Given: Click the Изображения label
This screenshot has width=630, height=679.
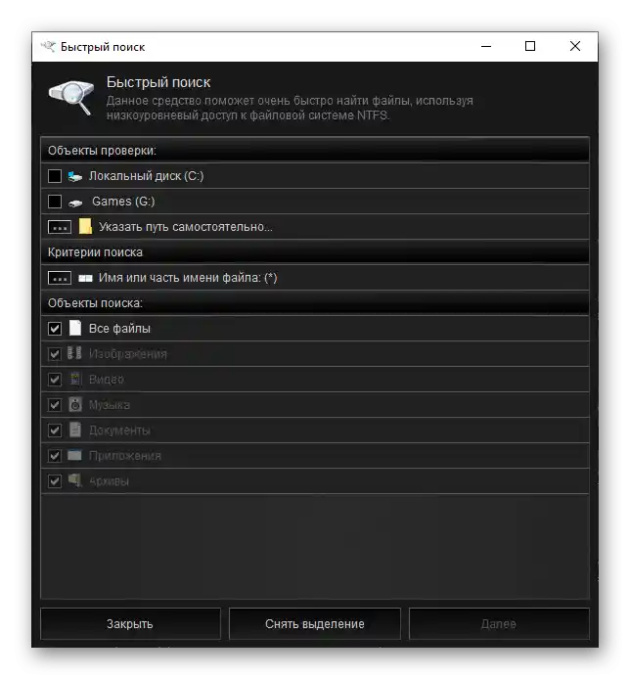Looking at the screenshot, I should point(128,354).
